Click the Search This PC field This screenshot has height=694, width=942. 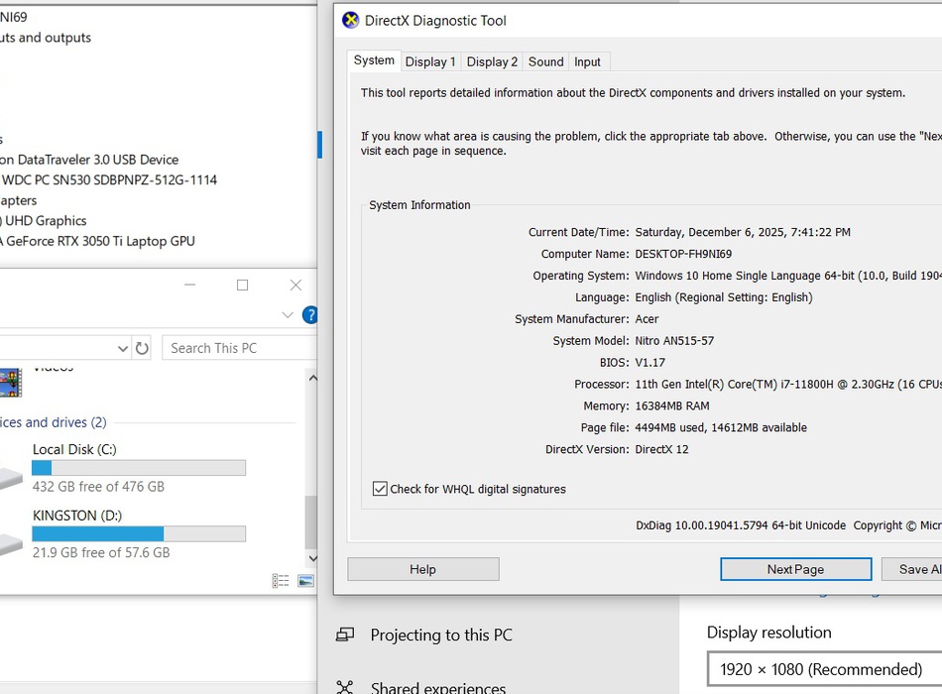point(238,348)
